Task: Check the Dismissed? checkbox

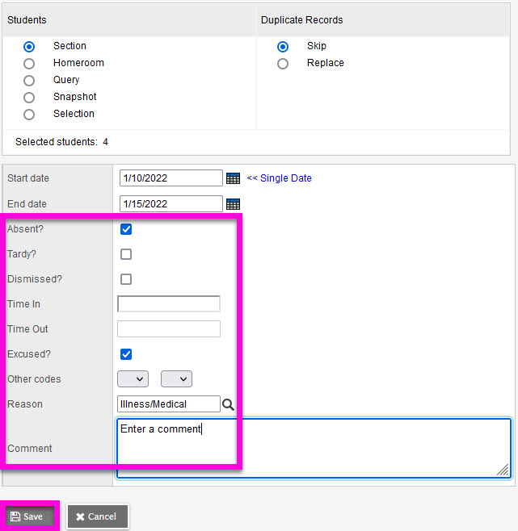Action: tap(126, 279)
